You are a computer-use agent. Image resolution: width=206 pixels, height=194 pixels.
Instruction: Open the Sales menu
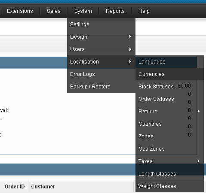(x=54, y=11)
